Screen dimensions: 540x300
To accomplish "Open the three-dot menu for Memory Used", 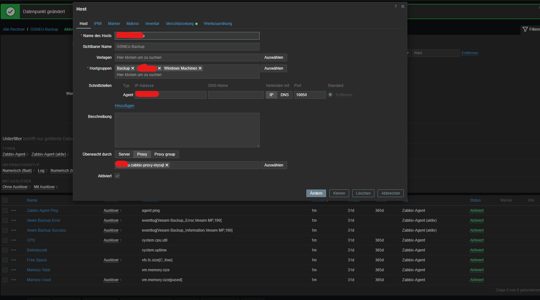I will (x=14, y=280).
